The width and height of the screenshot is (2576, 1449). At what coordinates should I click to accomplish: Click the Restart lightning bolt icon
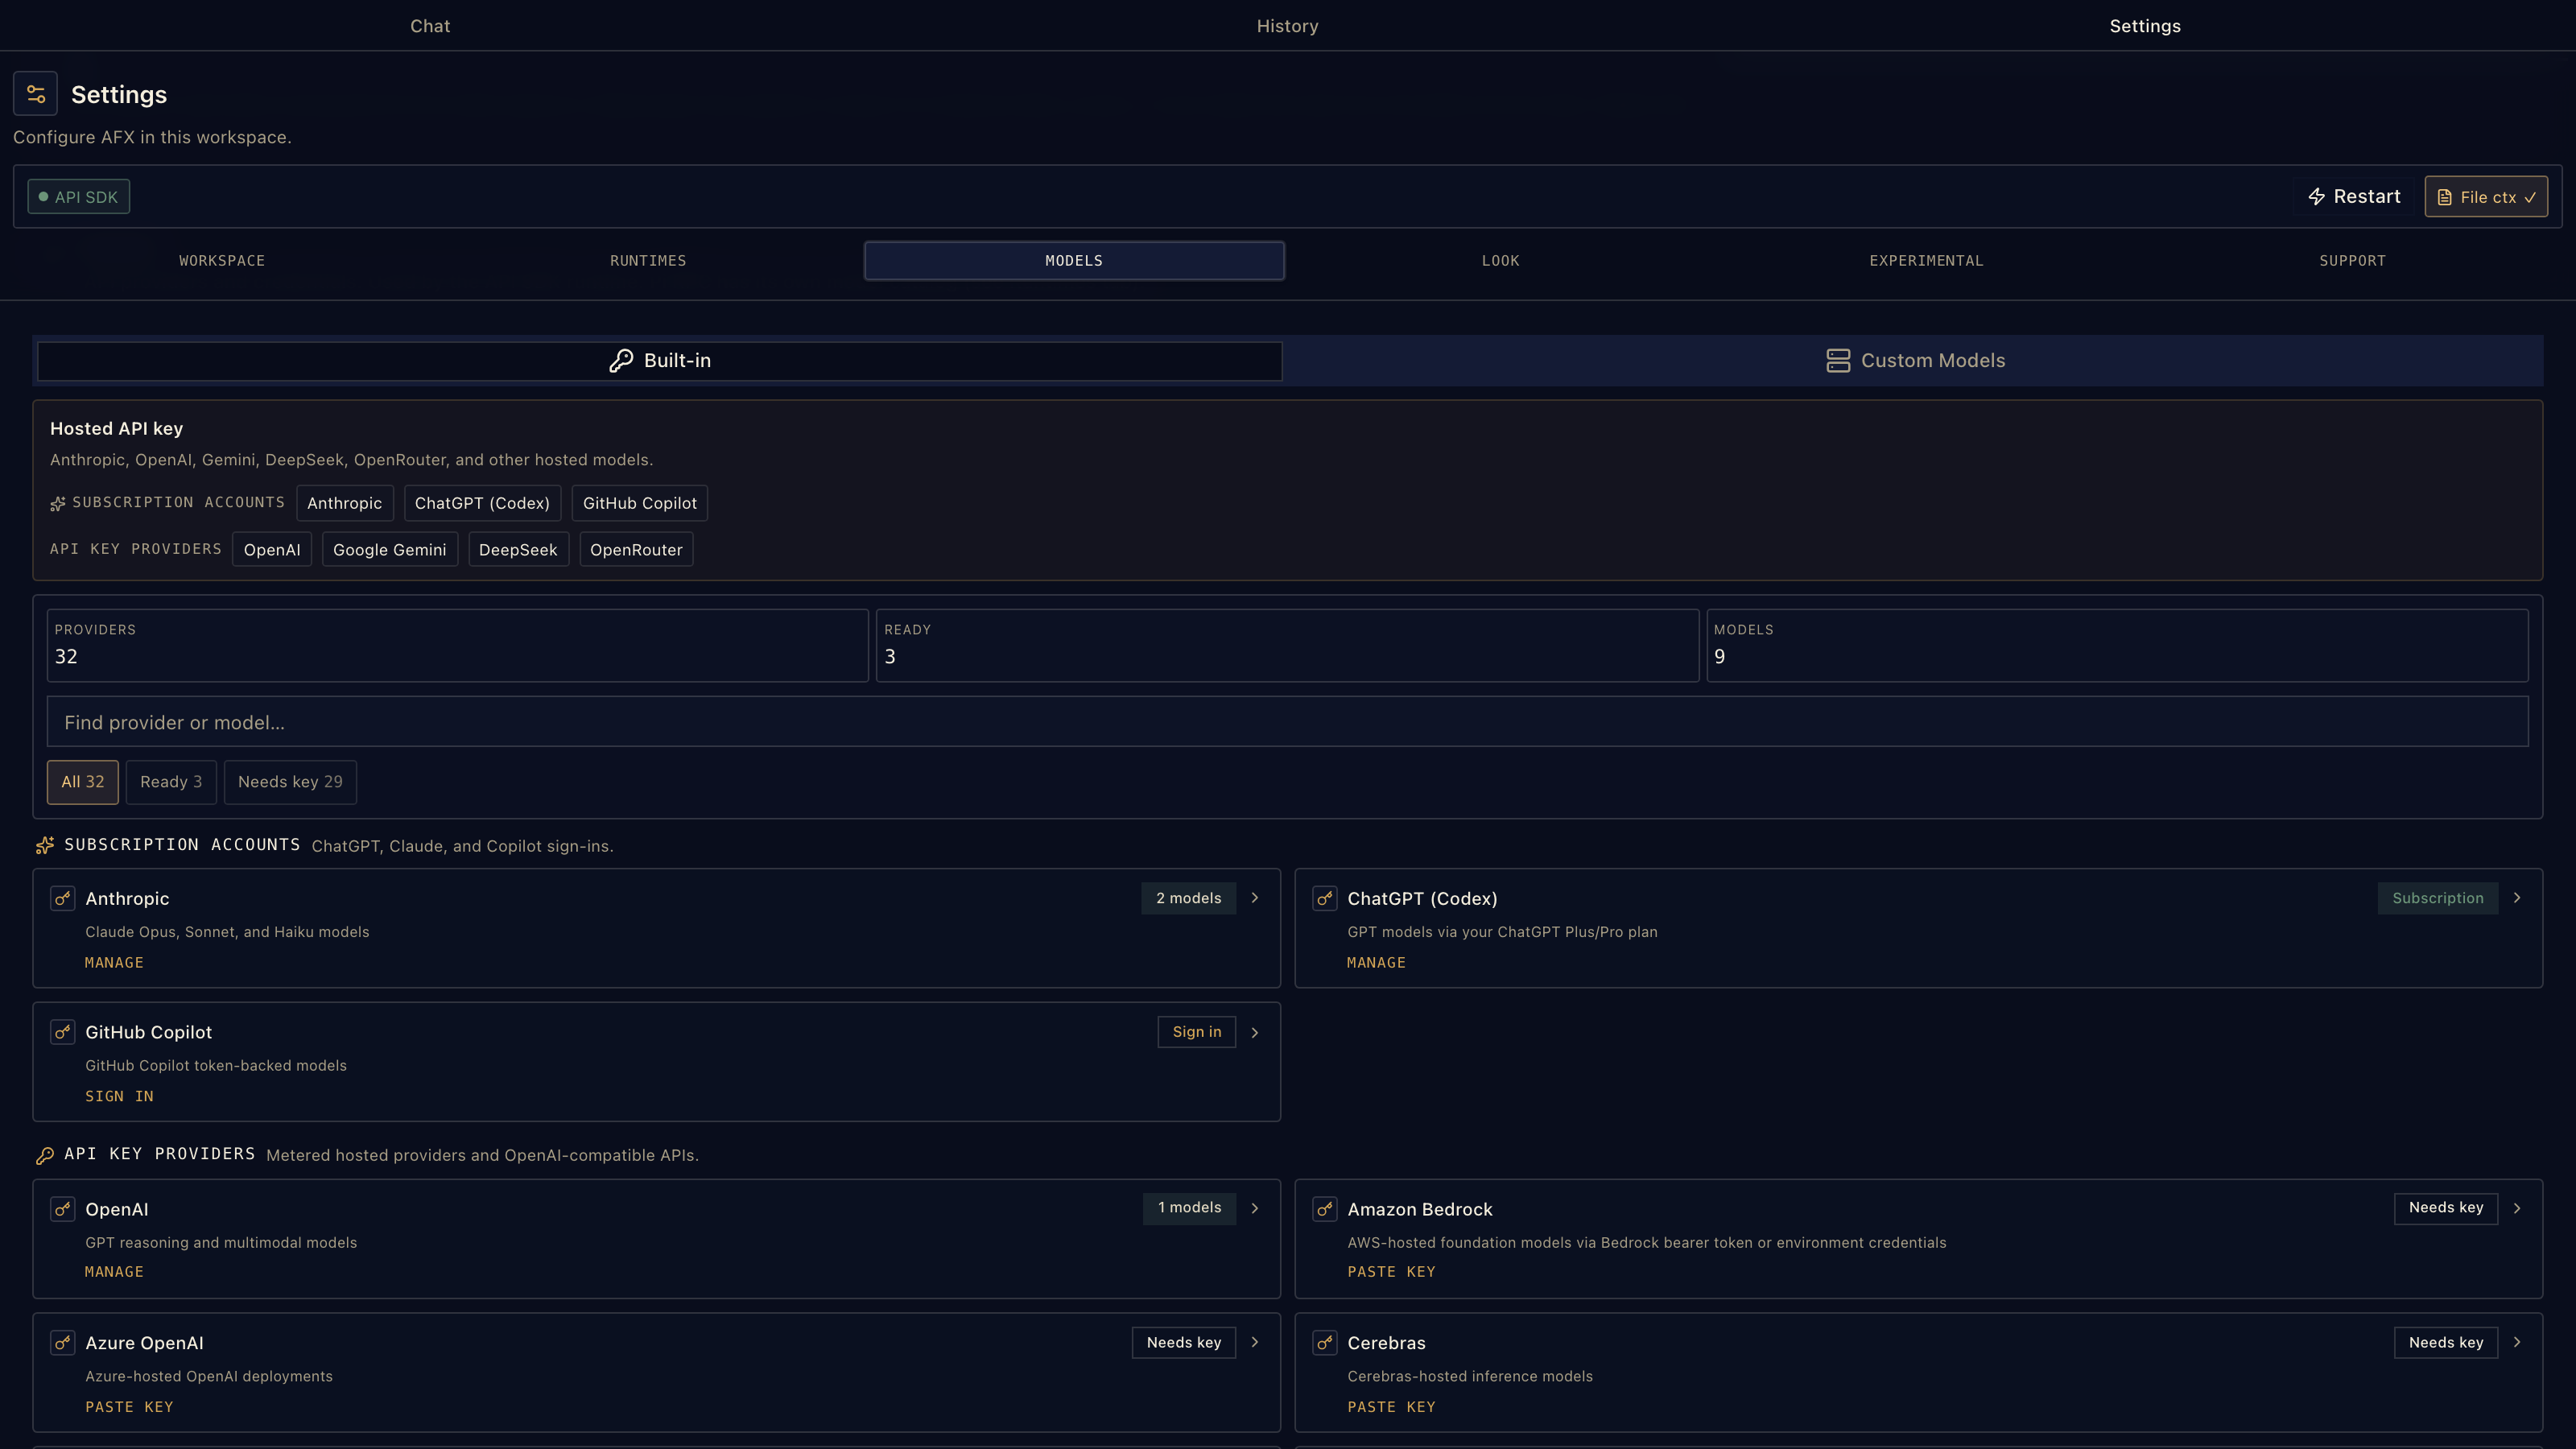click(2316, 197)
